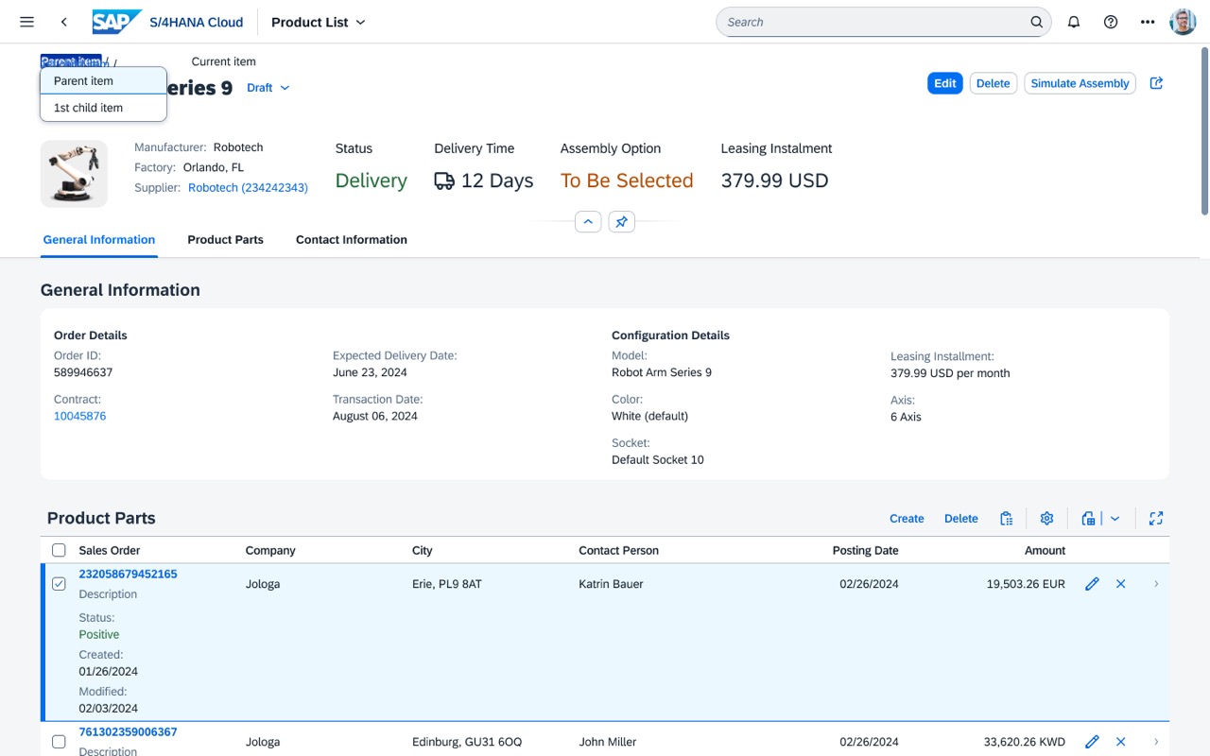1210x756 pixels.
Task: Click the green 'Delivery' status value
Action: click(372, 180)
